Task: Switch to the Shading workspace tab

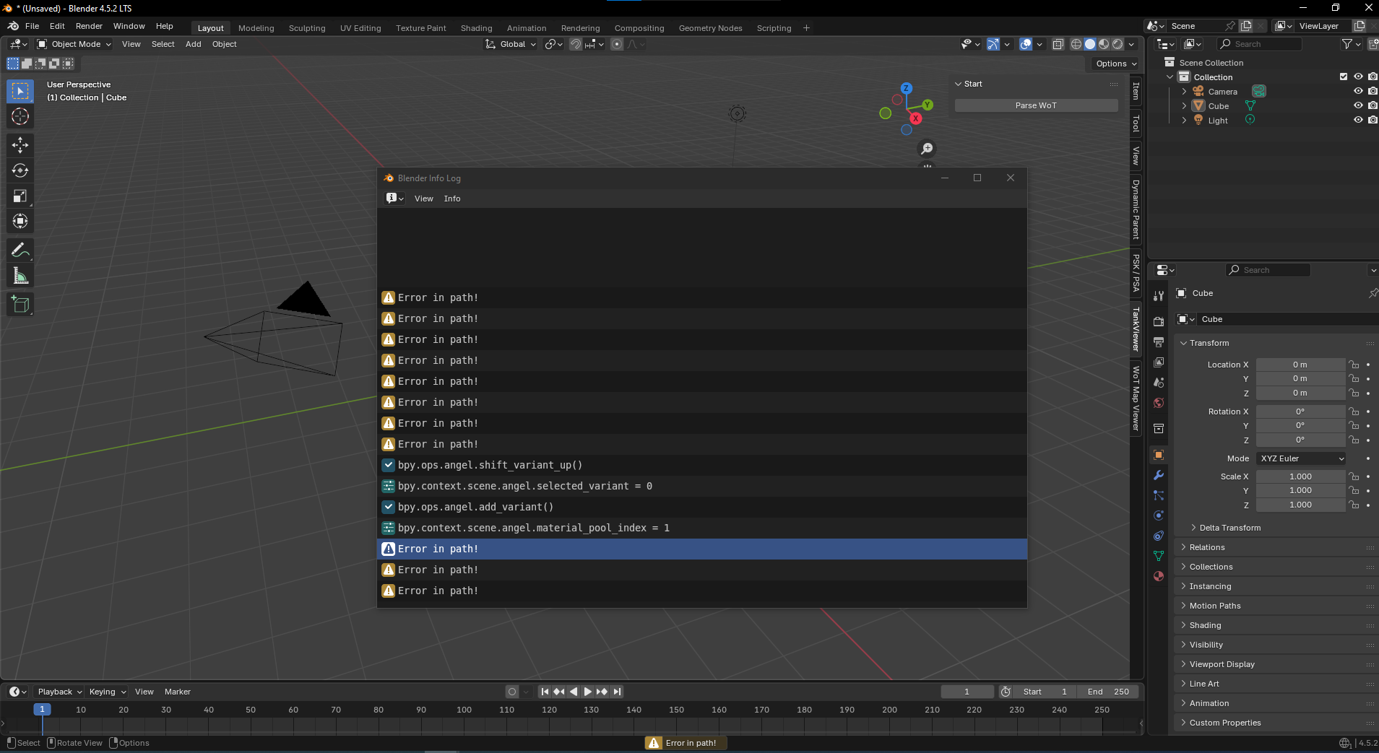Action: coord(476,28)
